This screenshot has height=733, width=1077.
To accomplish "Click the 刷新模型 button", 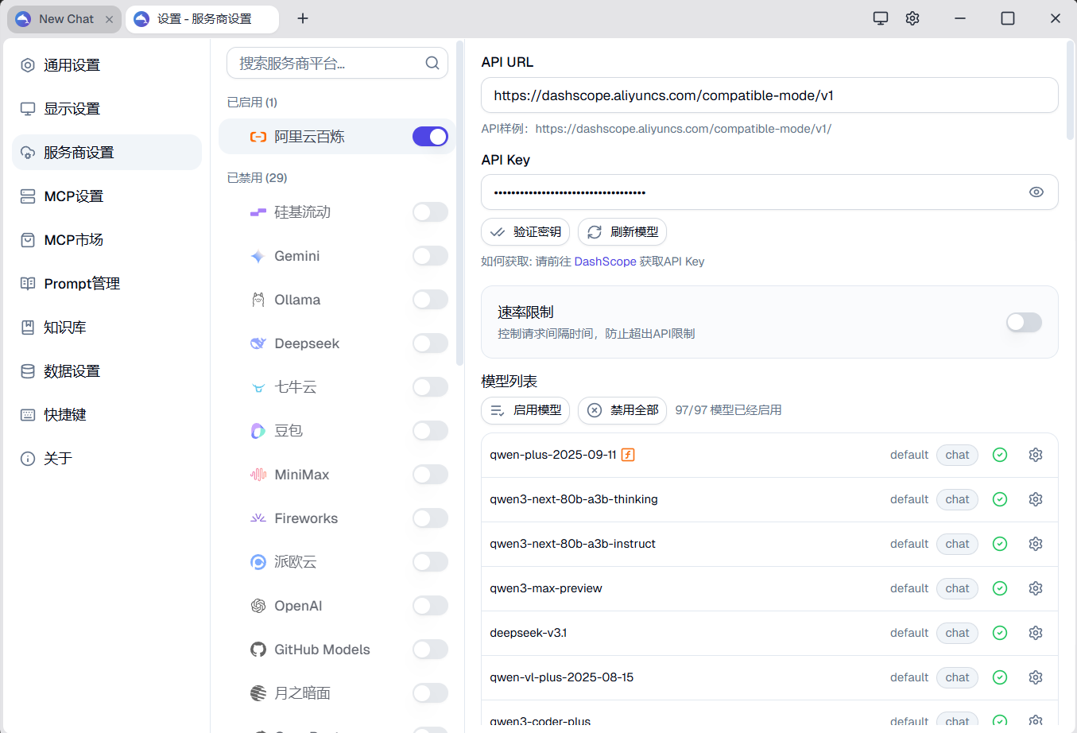I will (x=622, y=231).
